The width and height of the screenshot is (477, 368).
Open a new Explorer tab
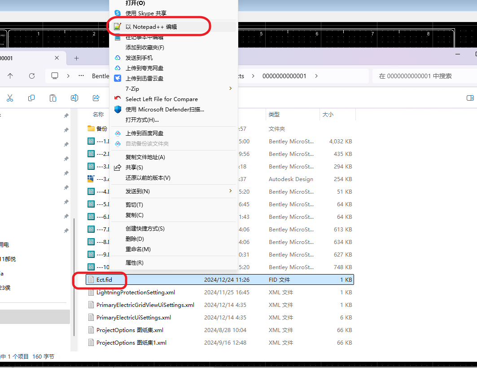tap(77, 58)
